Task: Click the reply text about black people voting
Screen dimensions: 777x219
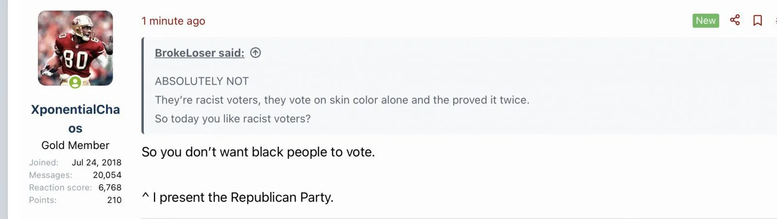Action: click(258, 152)
